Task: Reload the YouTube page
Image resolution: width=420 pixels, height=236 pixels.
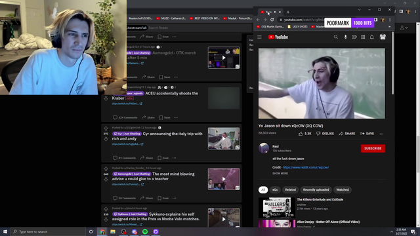Action: pos(272,20)
